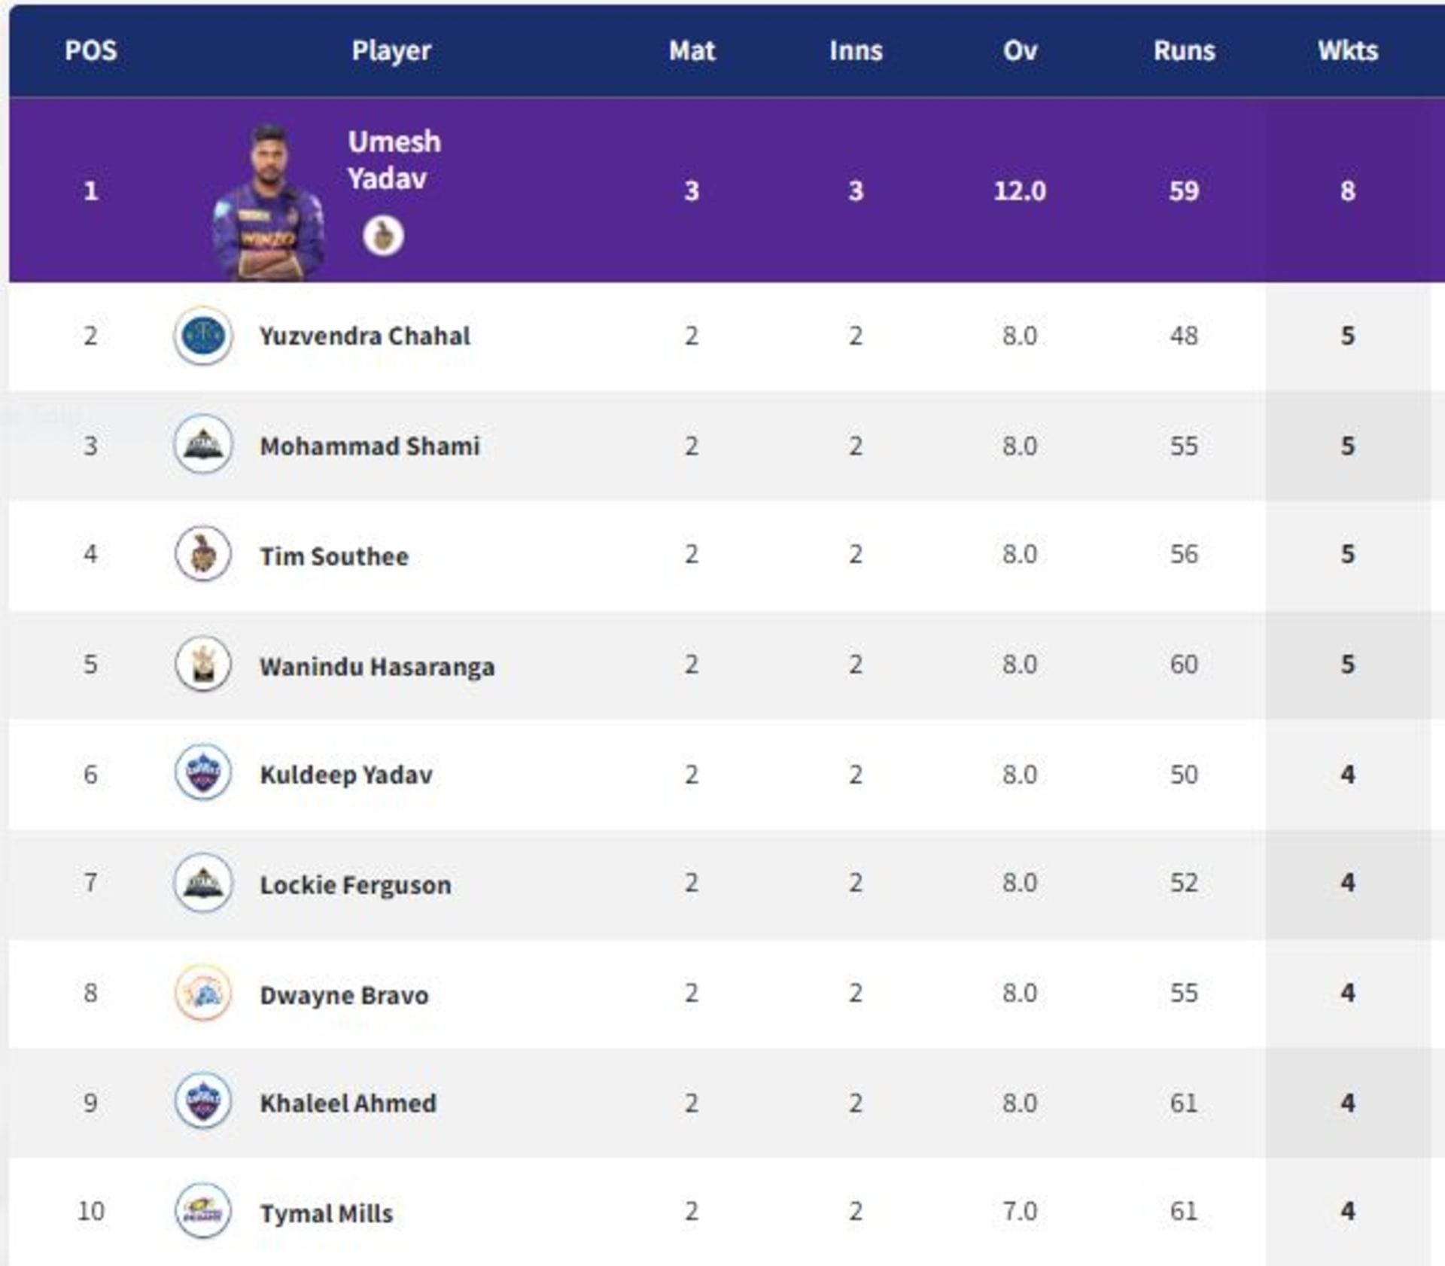Click the KKR logo under Umesh Yadav
1445x1266 pixels.
(x=383, y=236)
